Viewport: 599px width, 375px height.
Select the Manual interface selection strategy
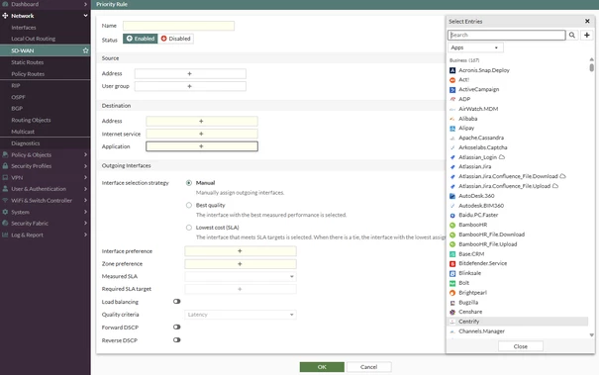pyautogui.click(x=189, y=183)
